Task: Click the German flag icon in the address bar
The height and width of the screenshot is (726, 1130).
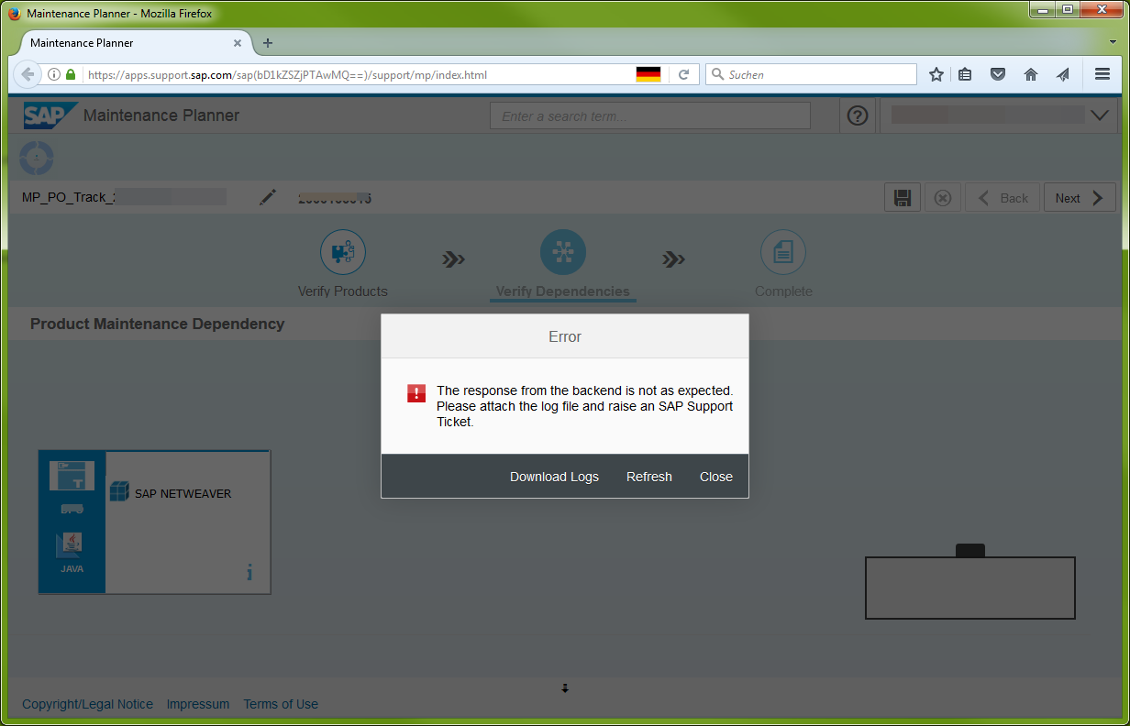Action: (x=648, y=74)
